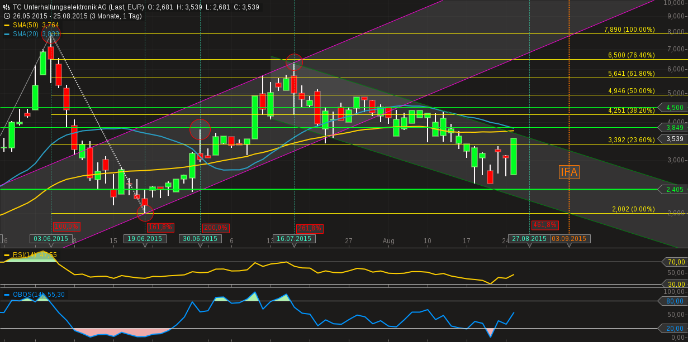Click the yellow RSI(14) legend marker
Screen dimensions: 688x342
pos(7,255)
